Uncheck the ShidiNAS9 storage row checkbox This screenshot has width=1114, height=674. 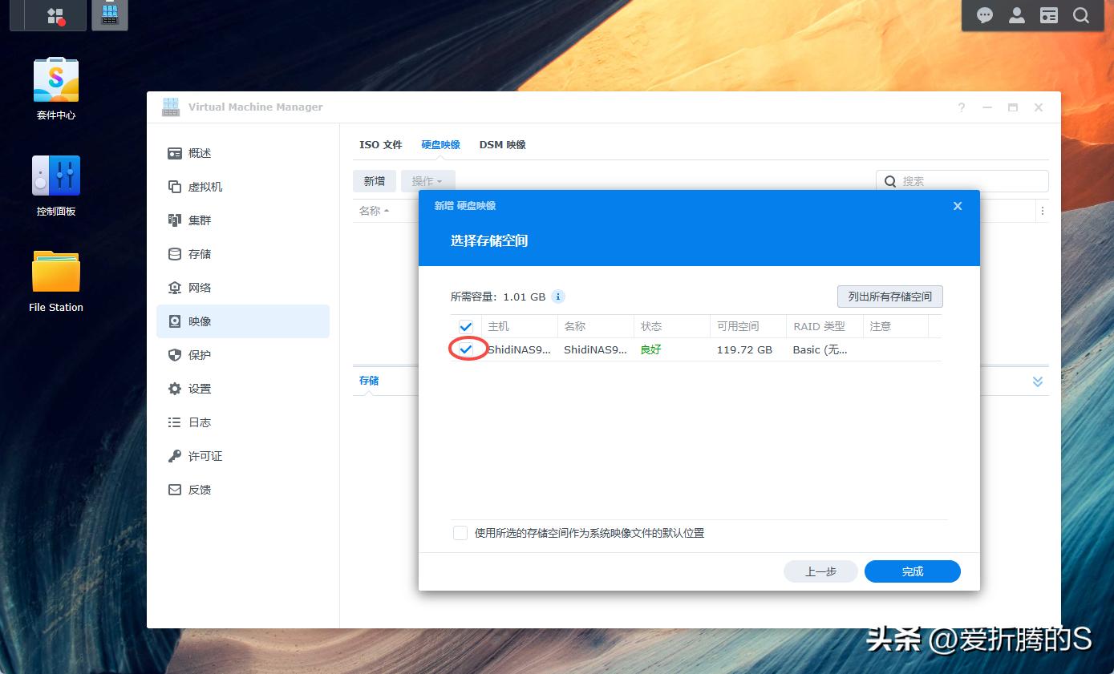[466, 349]
